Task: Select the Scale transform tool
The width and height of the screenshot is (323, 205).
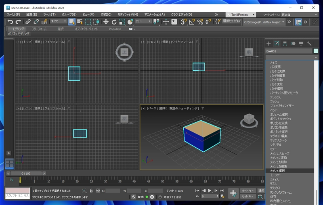Action: pyautogui.click(x=122, y=22)
